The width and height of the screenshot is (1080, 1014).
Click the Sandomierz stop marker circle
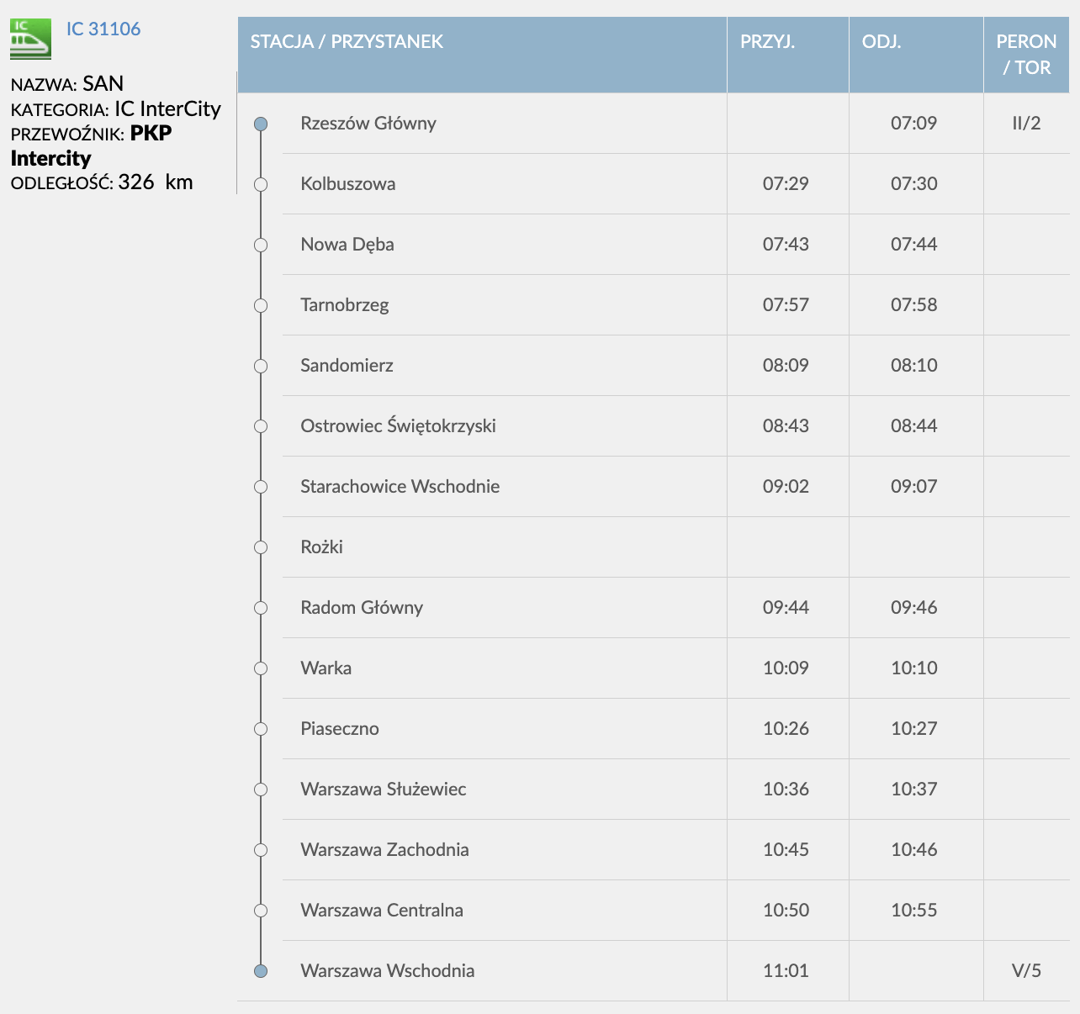coord(261,366)
